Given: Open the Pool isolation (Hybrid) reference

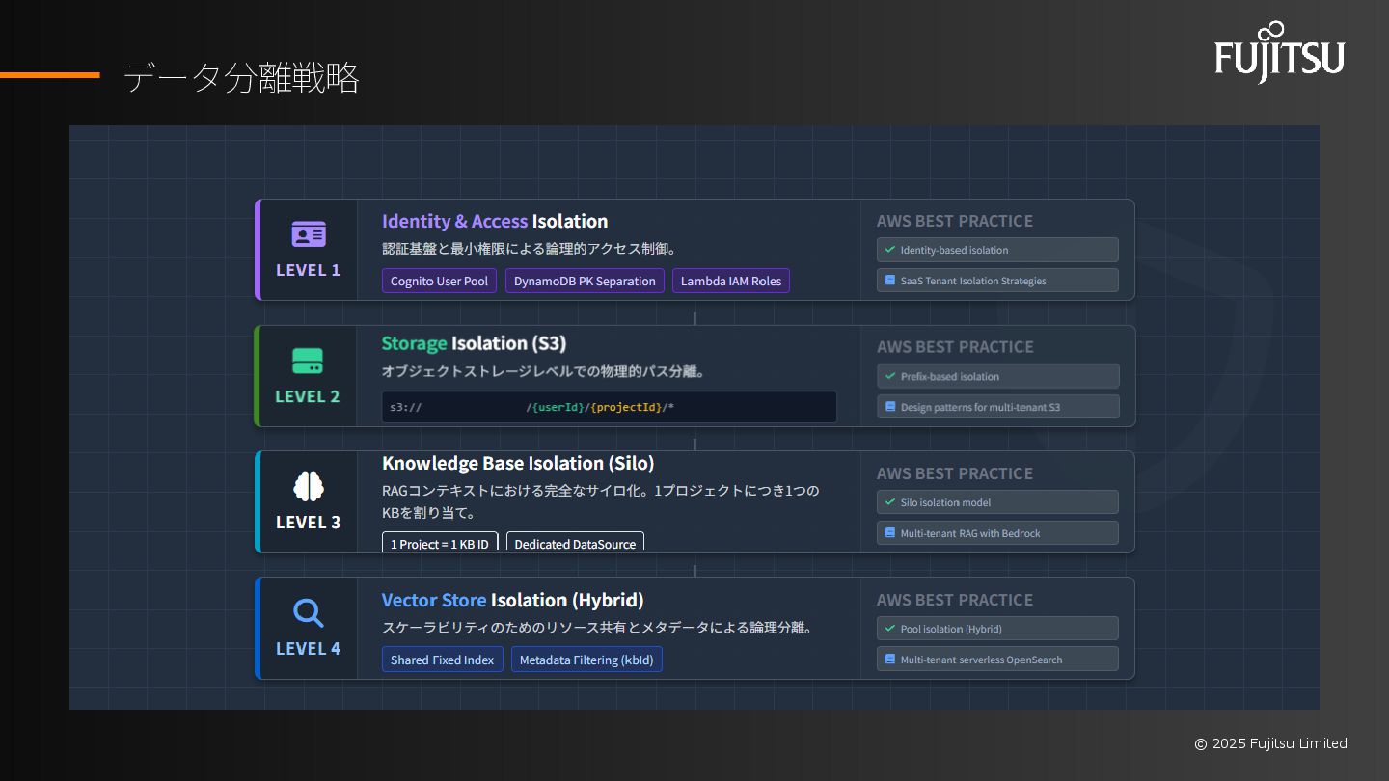Looking at the screenshot, I should tap(997, 629).
